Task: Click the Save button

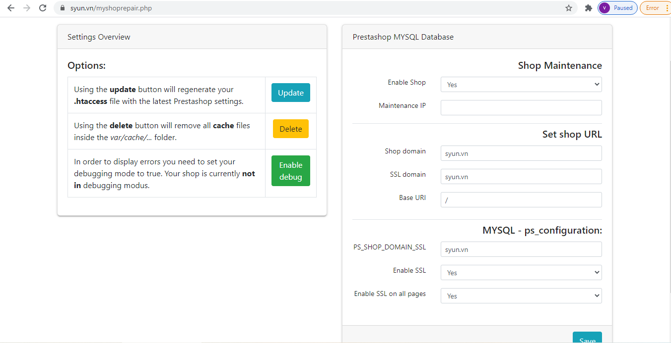Action: (587, 338)
